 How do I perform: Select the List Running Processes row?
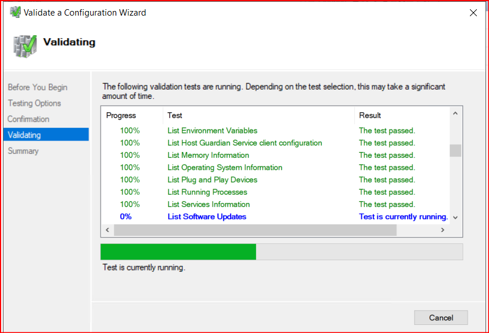[x=207, y=192]
